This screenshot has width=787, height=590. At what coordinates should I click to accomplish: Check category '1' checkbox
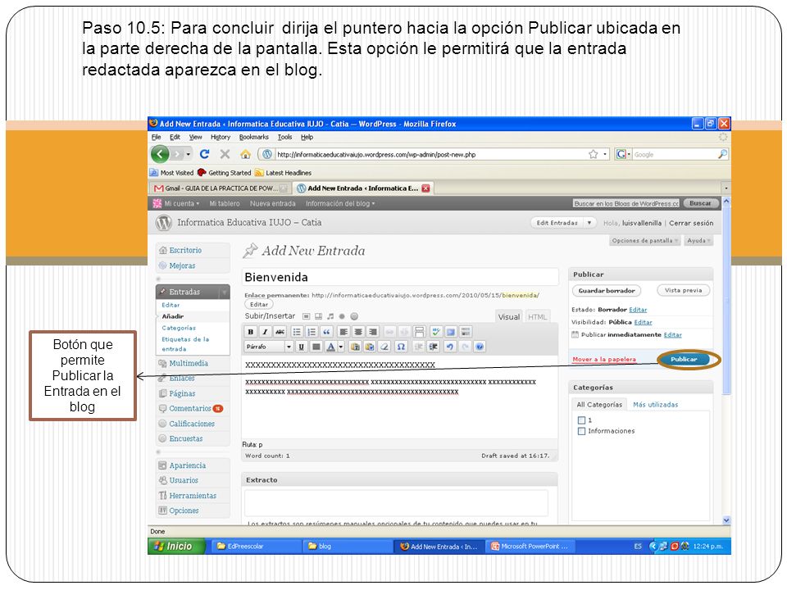tap(582, 420)
